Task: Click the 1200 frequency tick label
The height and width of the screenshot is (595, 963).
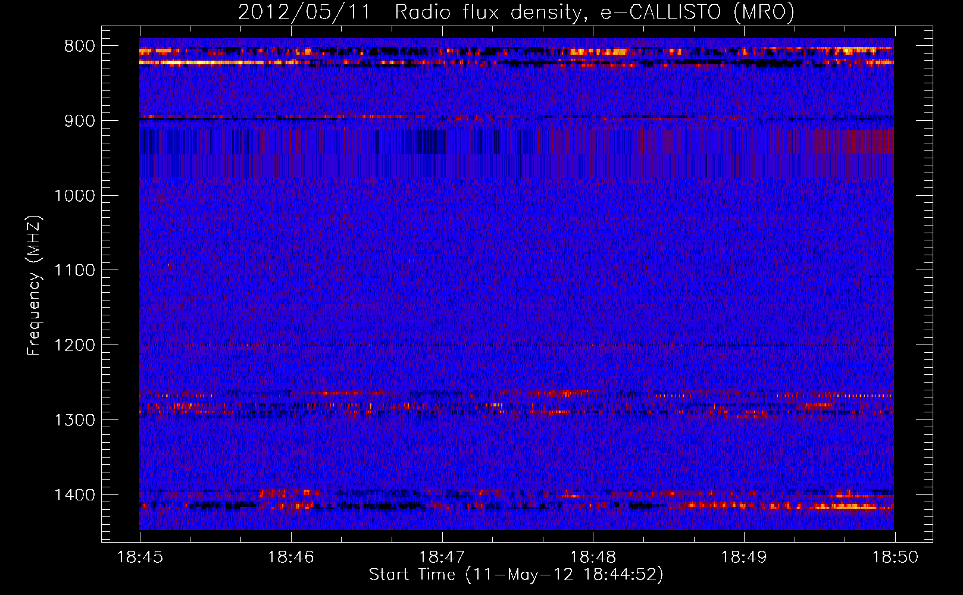Action: pyautogui.click(x=74, y=346)
